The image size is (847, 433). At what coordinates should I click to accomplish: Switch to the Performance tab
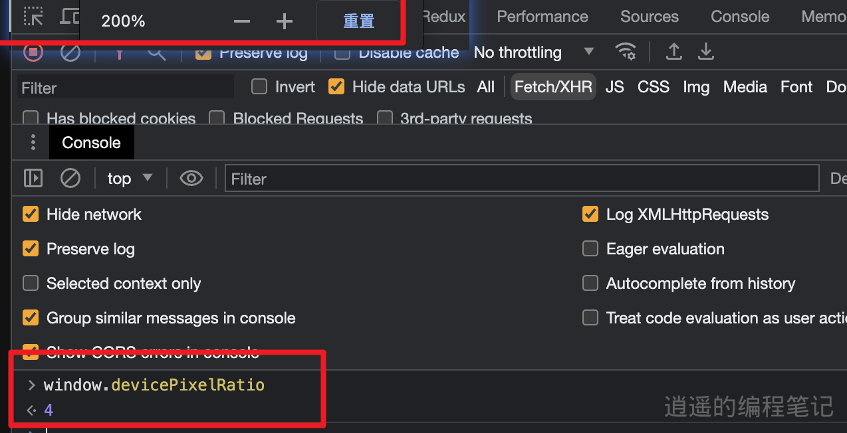point(543,17)
